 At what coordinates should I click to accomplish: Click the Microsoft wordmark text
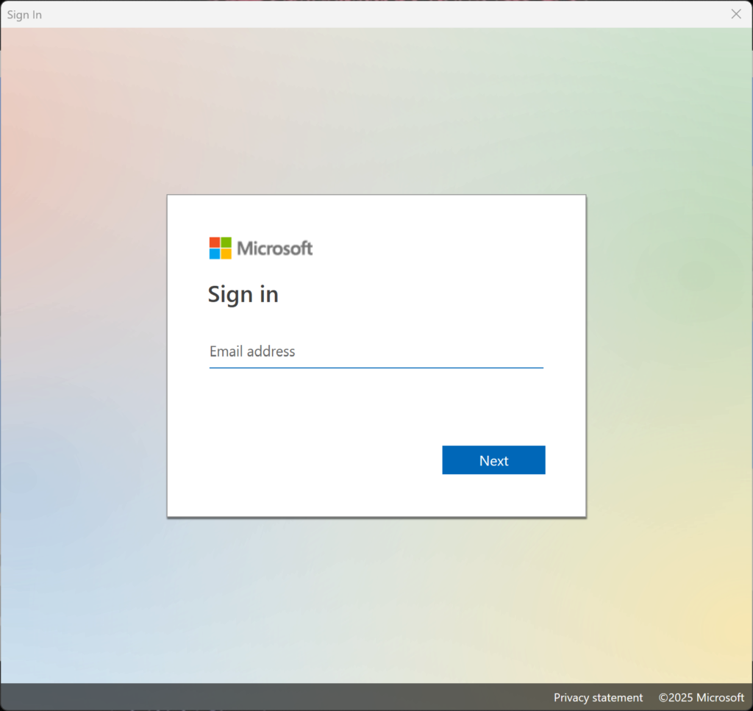(275, 249)
